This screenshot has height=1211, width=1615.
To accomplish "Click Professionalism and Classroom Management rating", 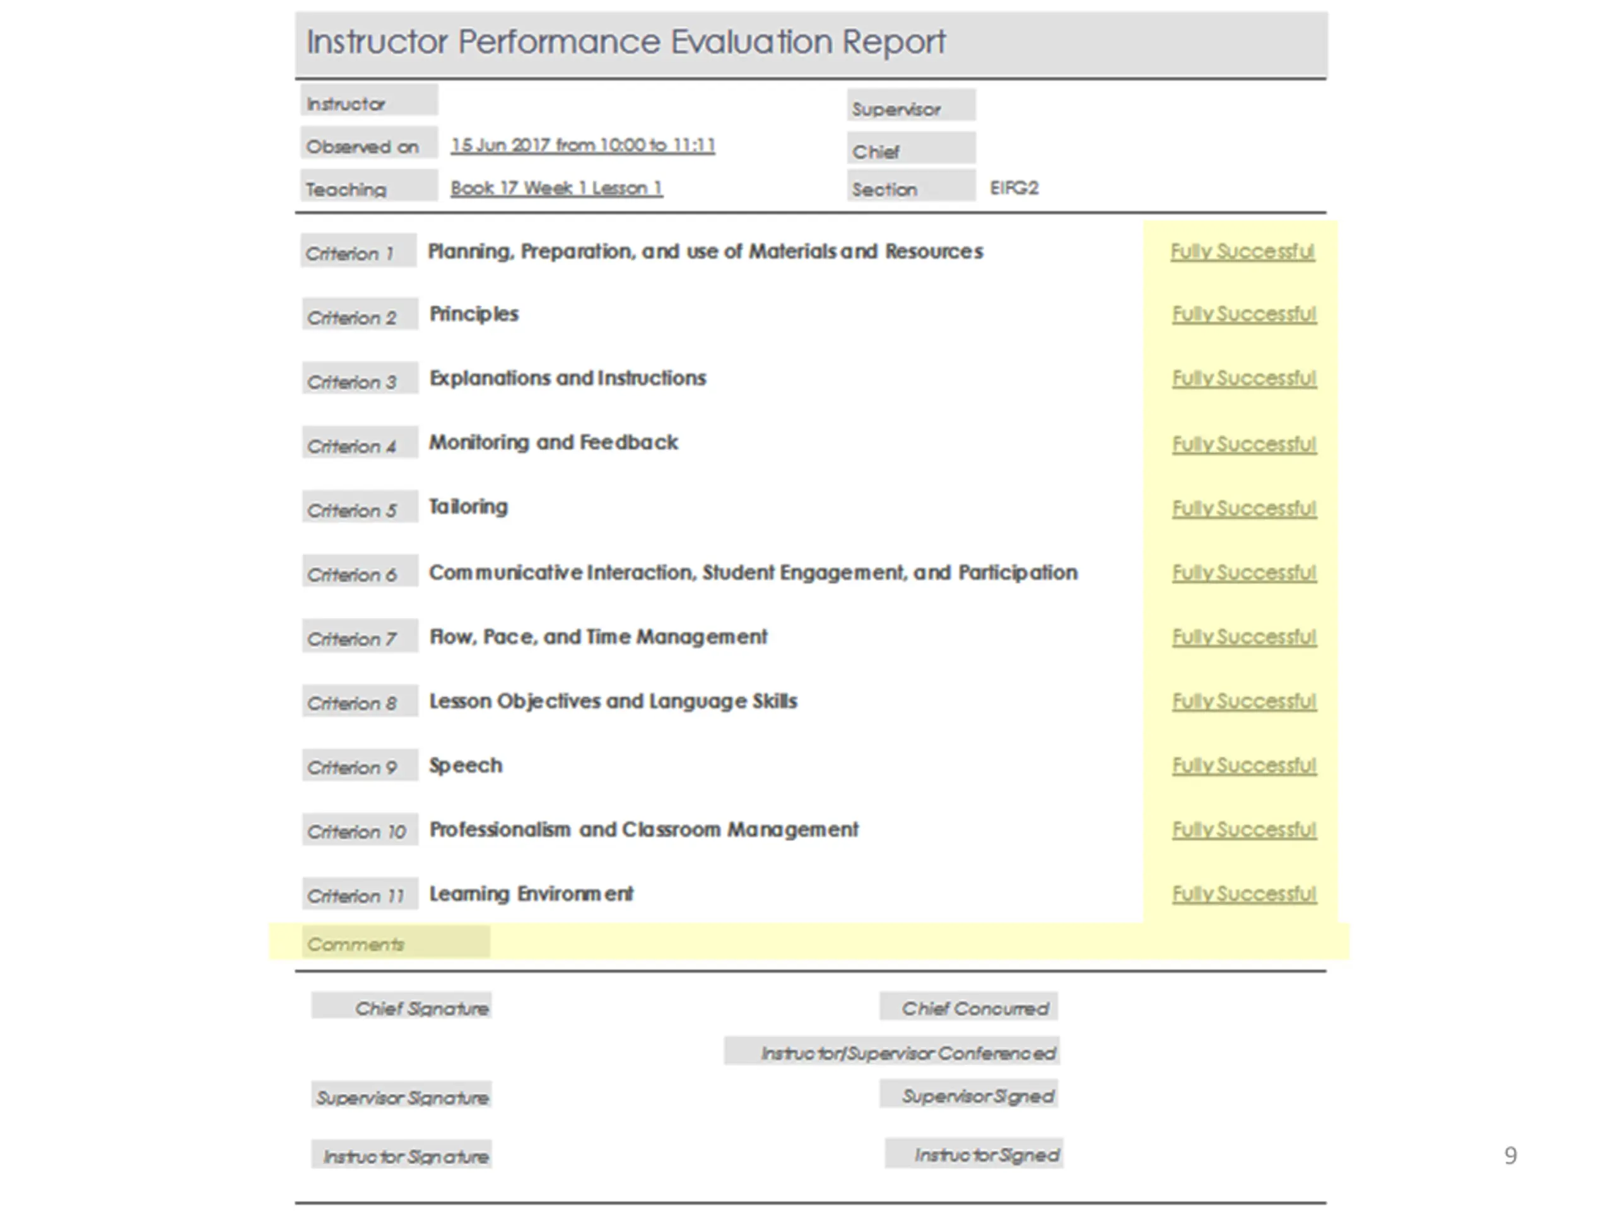I will pyautogui.click(x=1244, y=830).
